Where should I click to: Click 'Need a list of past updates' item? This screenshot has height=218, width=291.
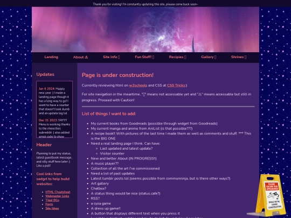pyautogui.click(x=113, y=173)
